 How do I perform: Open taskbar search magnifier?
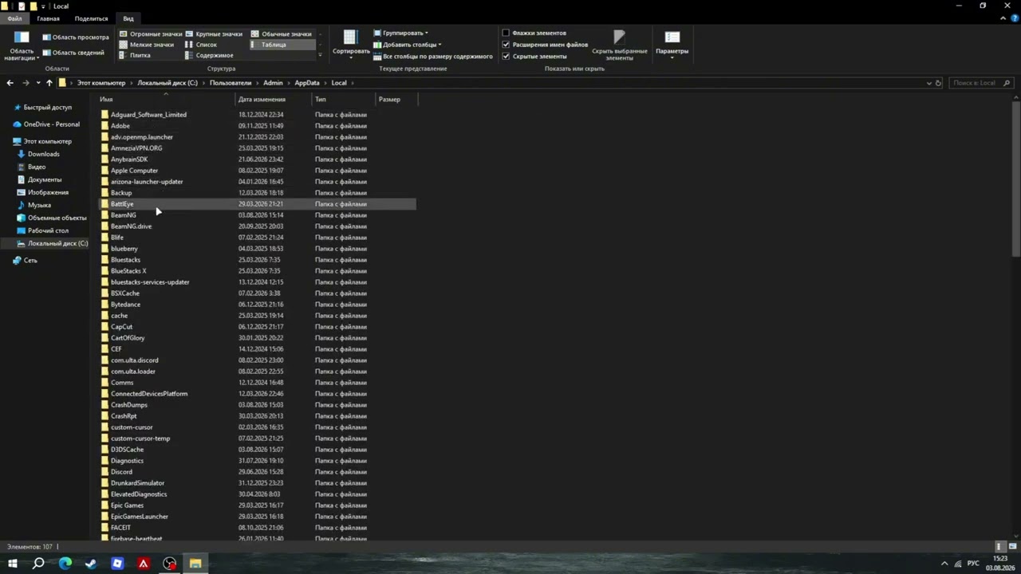pos(38,564)
